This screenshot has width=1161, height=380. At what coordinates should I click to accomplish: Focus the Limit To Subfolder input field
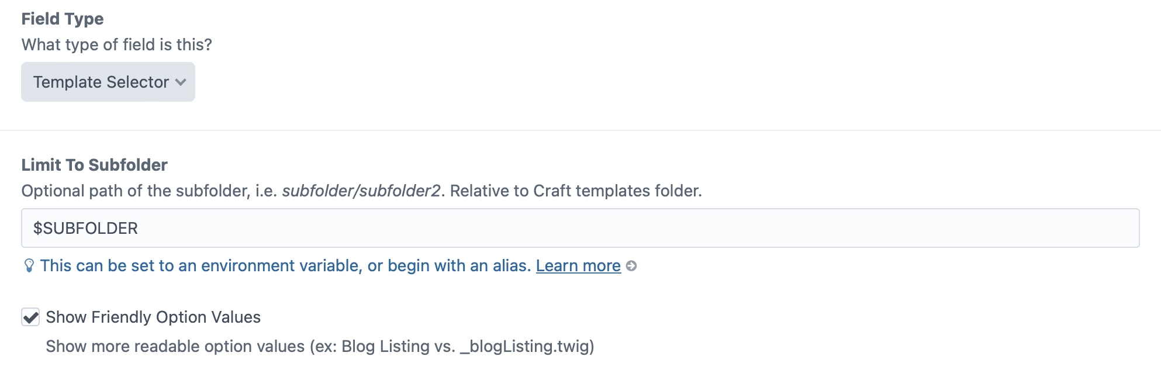[x=580, y=228]
